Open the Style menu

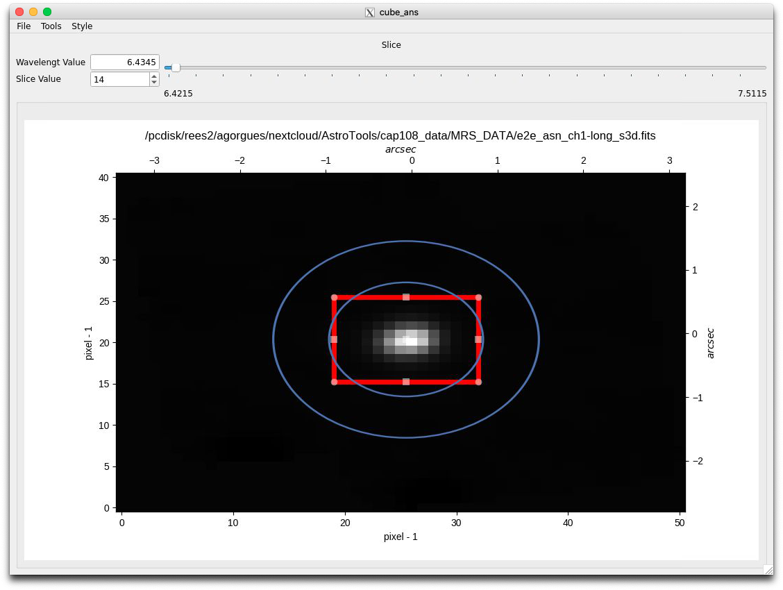[x=82, y=26]
